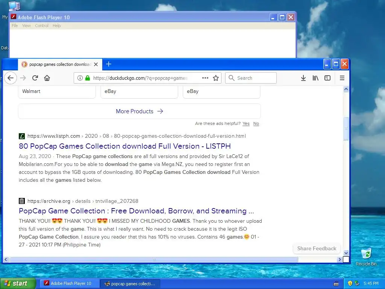Select the popcap games collection download tab
This screenshot has height=289, width=385.
pyautogui.click(x=60, y=64)
